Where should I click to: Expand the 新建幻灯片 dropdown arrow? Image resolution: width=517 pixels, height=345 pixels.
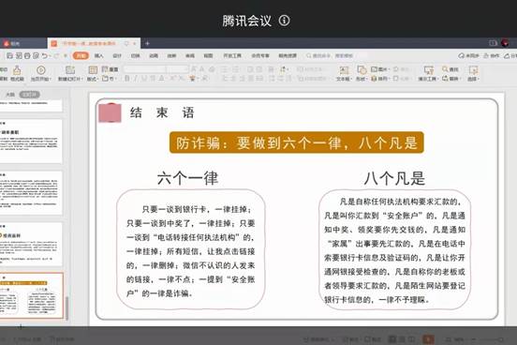(81, 79)
